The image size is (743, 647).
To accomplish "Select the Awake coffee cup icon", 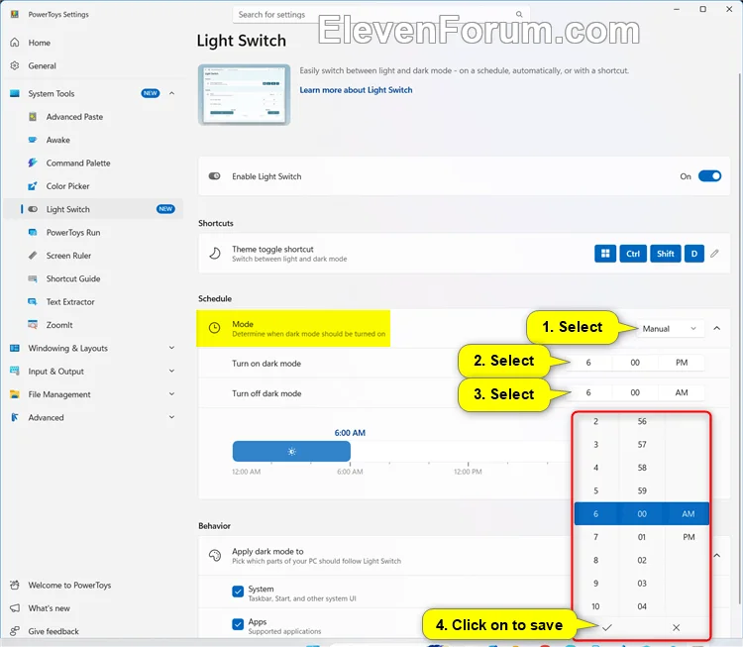I will tap(33, 140).
